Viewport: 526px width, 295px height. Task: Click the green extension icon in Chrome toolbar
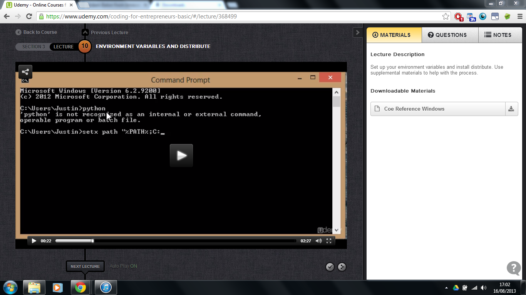point(508,17)
